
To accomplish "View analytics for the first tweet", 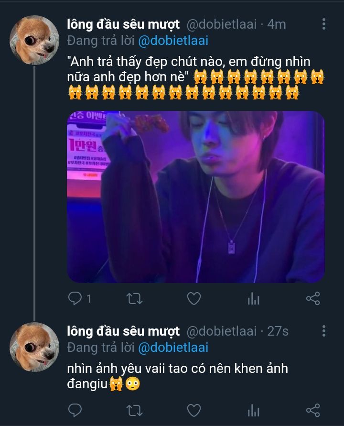I will point(253,299).
